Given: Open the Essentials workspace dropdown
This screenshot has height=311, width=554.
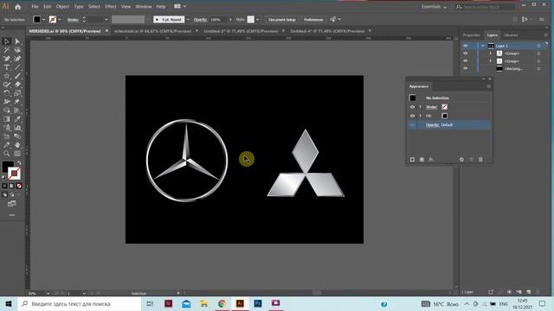Looking at the screenshot, I should coord(434,7).
